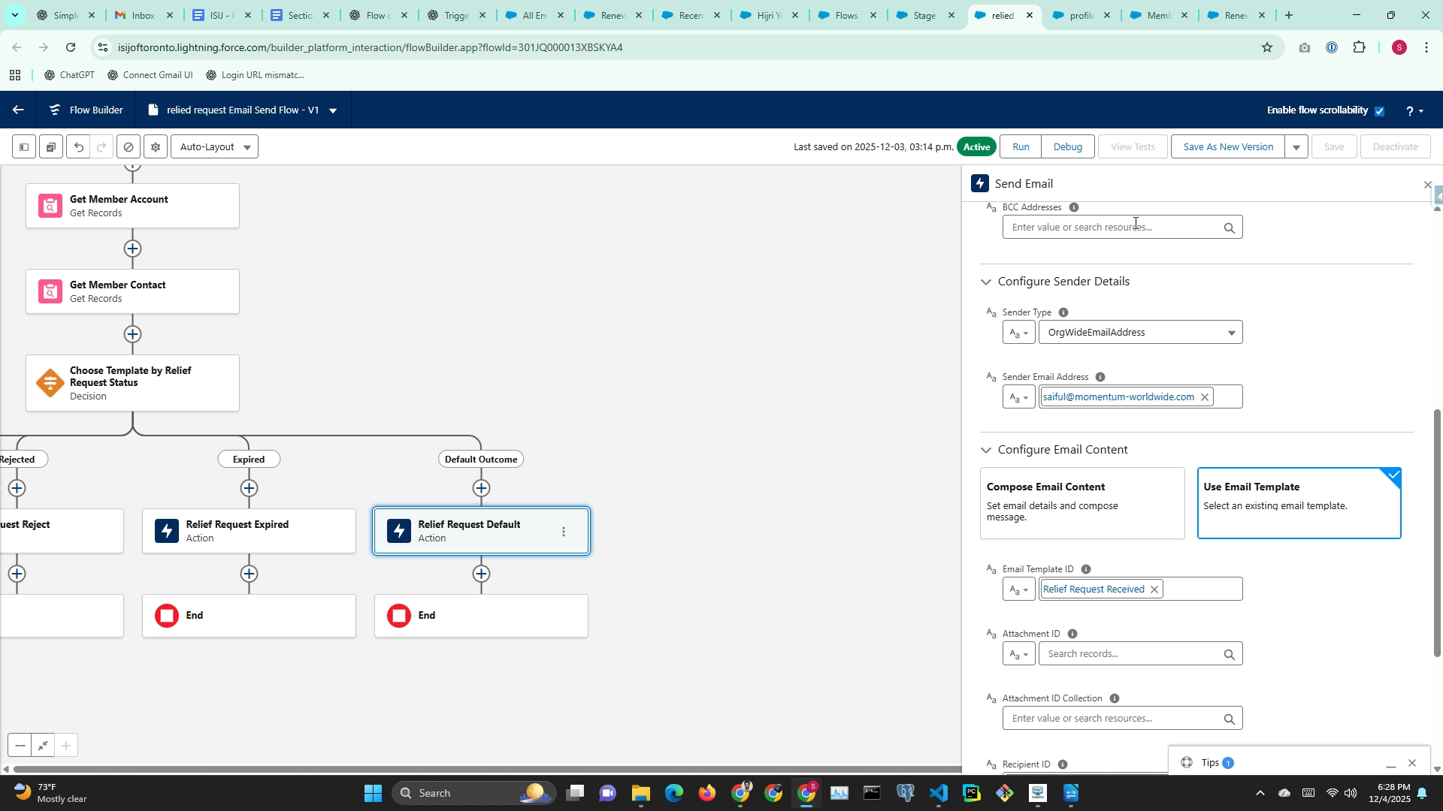Toggle Enable flow scrollability checkbox

[x=1379, y=111]
